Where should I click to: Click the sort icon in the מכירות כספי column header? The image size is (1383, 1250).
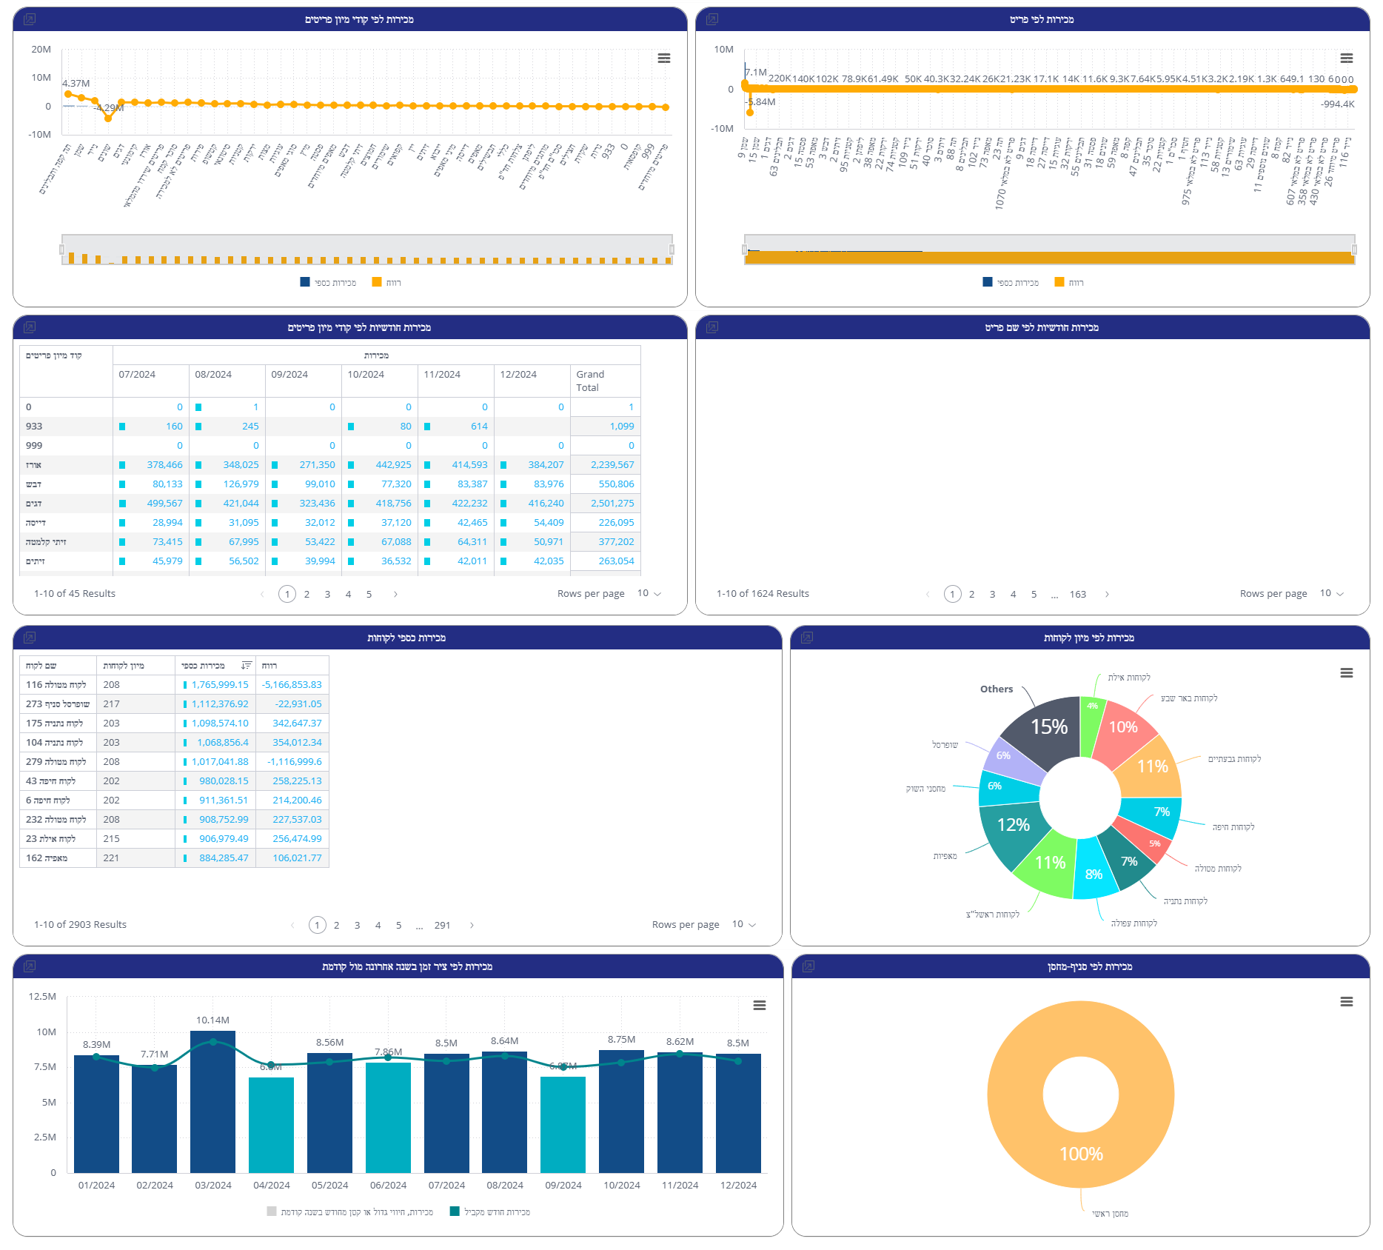click(247, 666)
